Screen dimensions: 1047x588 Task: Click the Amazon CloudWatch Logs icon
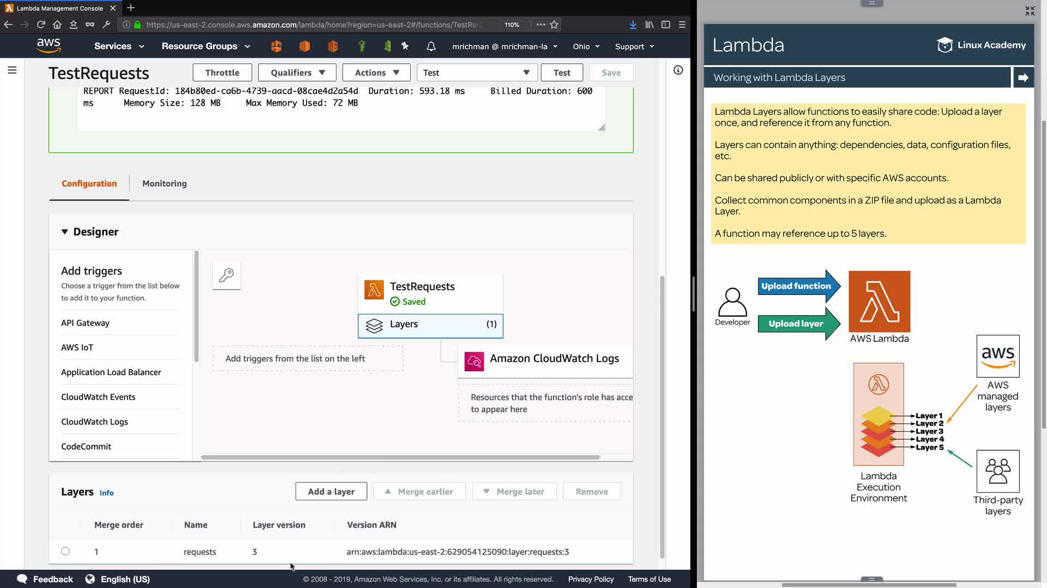tap(474, 362)
